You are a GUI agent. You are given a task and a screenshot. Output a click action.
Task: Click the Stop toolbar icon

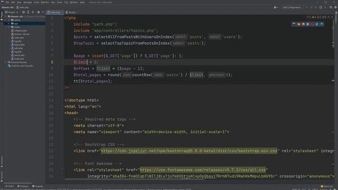coord(325,7)
